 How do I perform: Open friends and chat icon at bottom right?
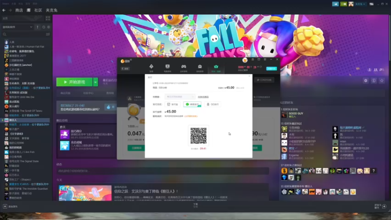click(x=384, y=206)
